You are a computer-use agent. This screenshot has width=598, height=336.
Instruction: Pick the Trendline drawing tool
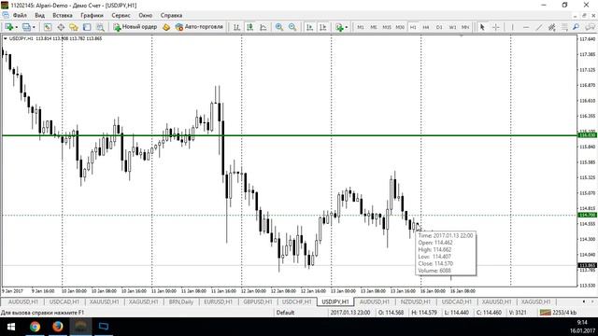pos(538,27)
